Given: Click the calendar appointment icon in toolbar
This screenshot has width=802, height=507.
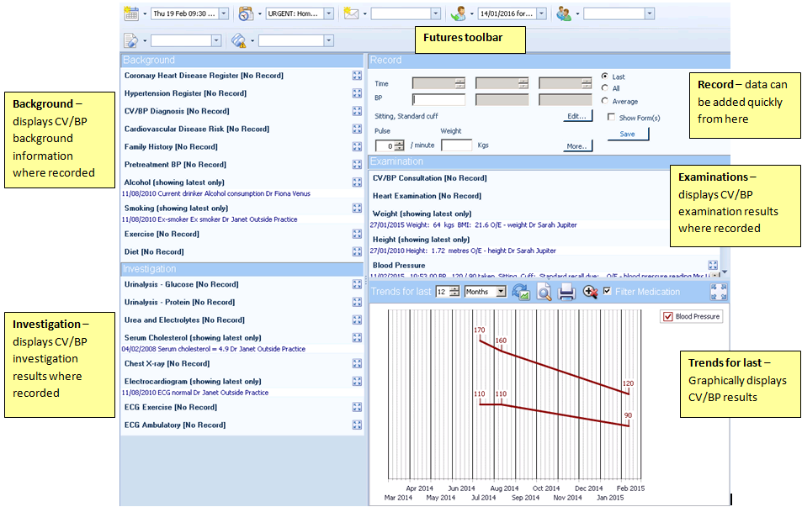Looking at the screenshot, I should (x=132, y=13).
